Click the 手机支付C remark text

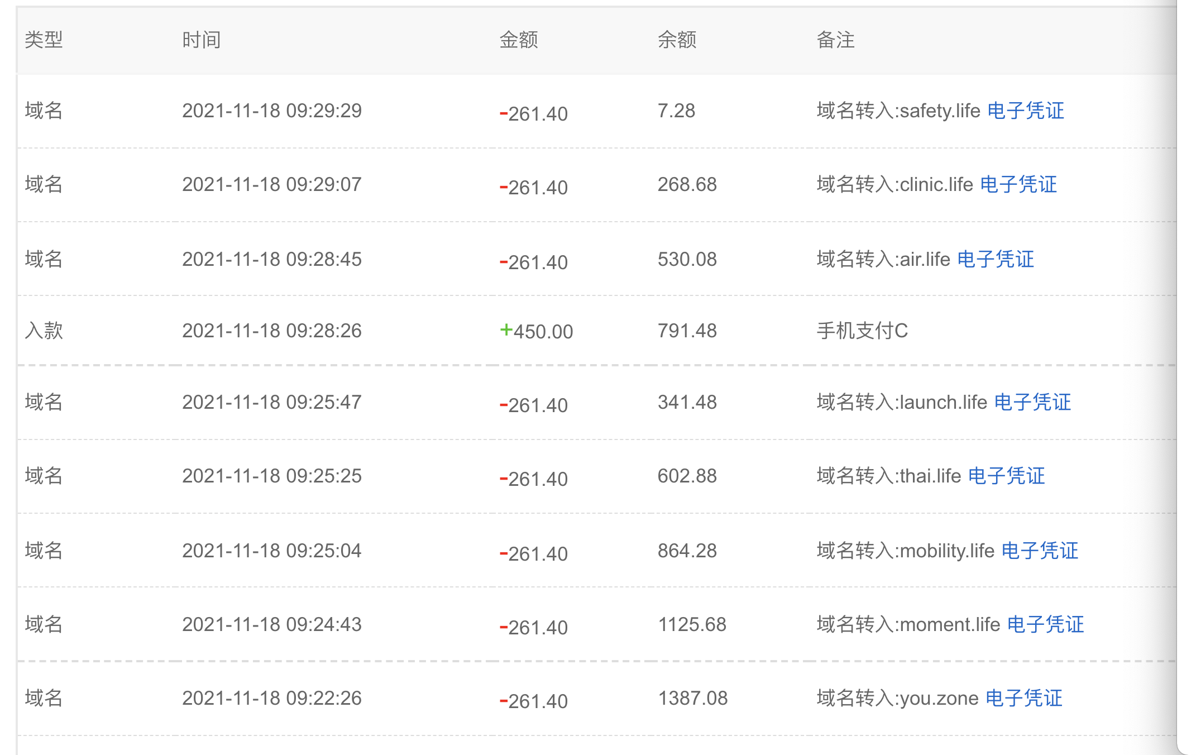(x=862, y=331)
